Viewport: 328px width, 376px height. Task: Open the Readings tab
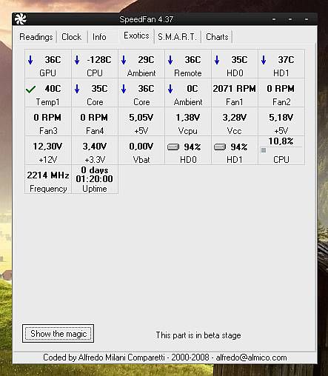[x=36, y=37]
